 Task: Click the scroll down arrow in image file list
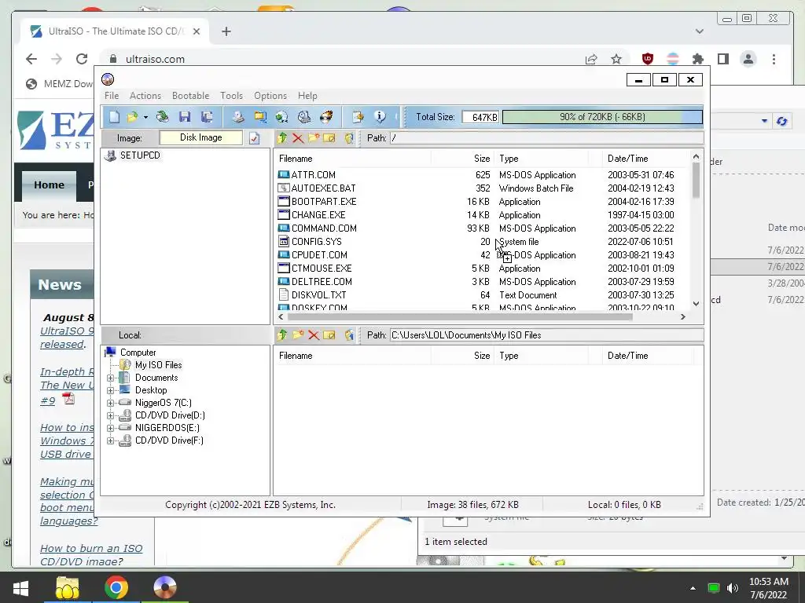pyautogui.click(x=696, y=304)
